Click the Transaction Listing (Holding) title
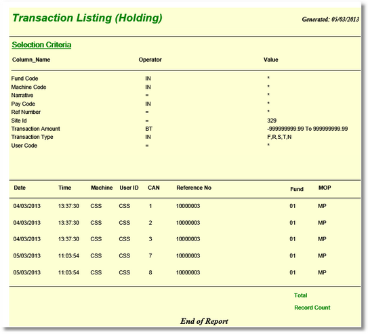 tap(87, 18)
